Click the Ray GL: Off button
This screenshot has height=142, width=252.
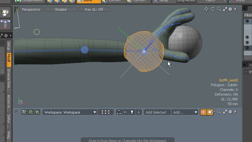click(94, 9)
